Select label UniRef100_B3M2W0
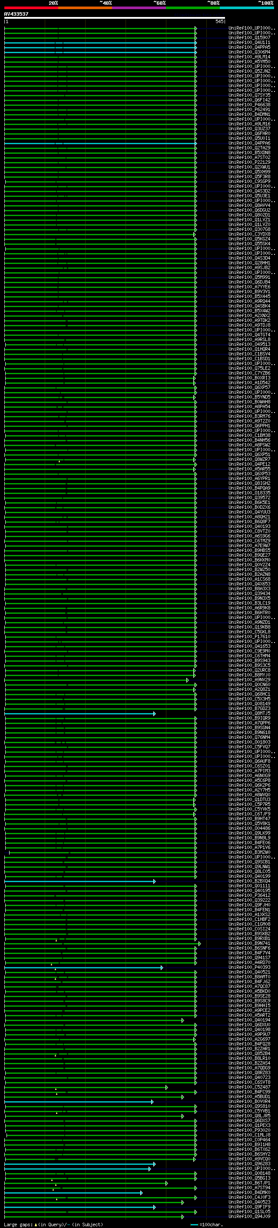Viewport: 278px width, 1228px height. click(x=249, y=852)
